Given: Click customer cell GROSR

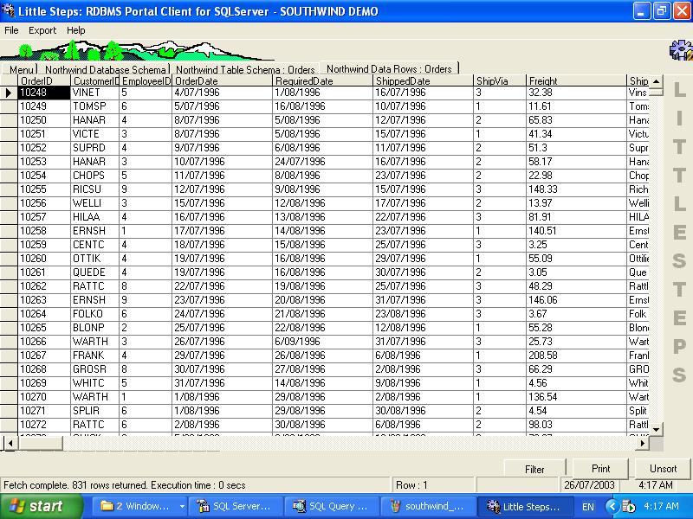Looking at the screenshot, I should 94,369.
